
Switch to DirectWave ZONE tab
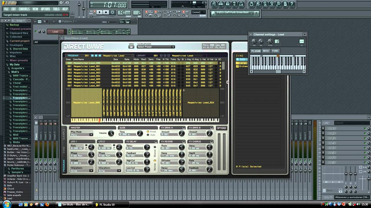tap(64, 150)
